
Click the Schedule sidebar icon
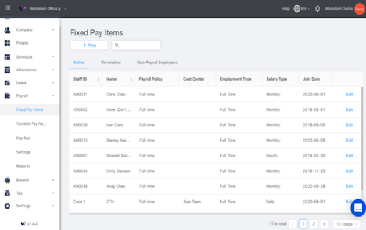tap(7, 57)
